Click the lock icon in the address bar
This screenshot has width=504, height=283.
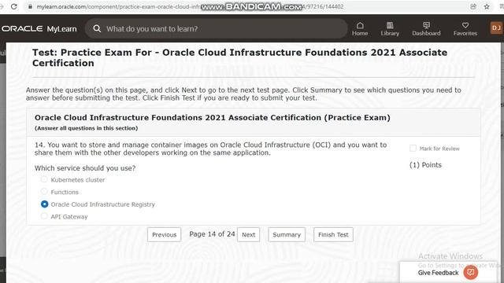pyautogui.click(x=30, y=6)
